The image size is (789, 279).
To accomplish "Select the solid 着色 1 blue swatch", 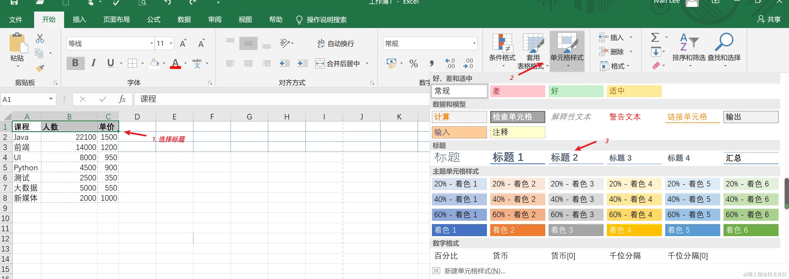I will coord(459,230).
